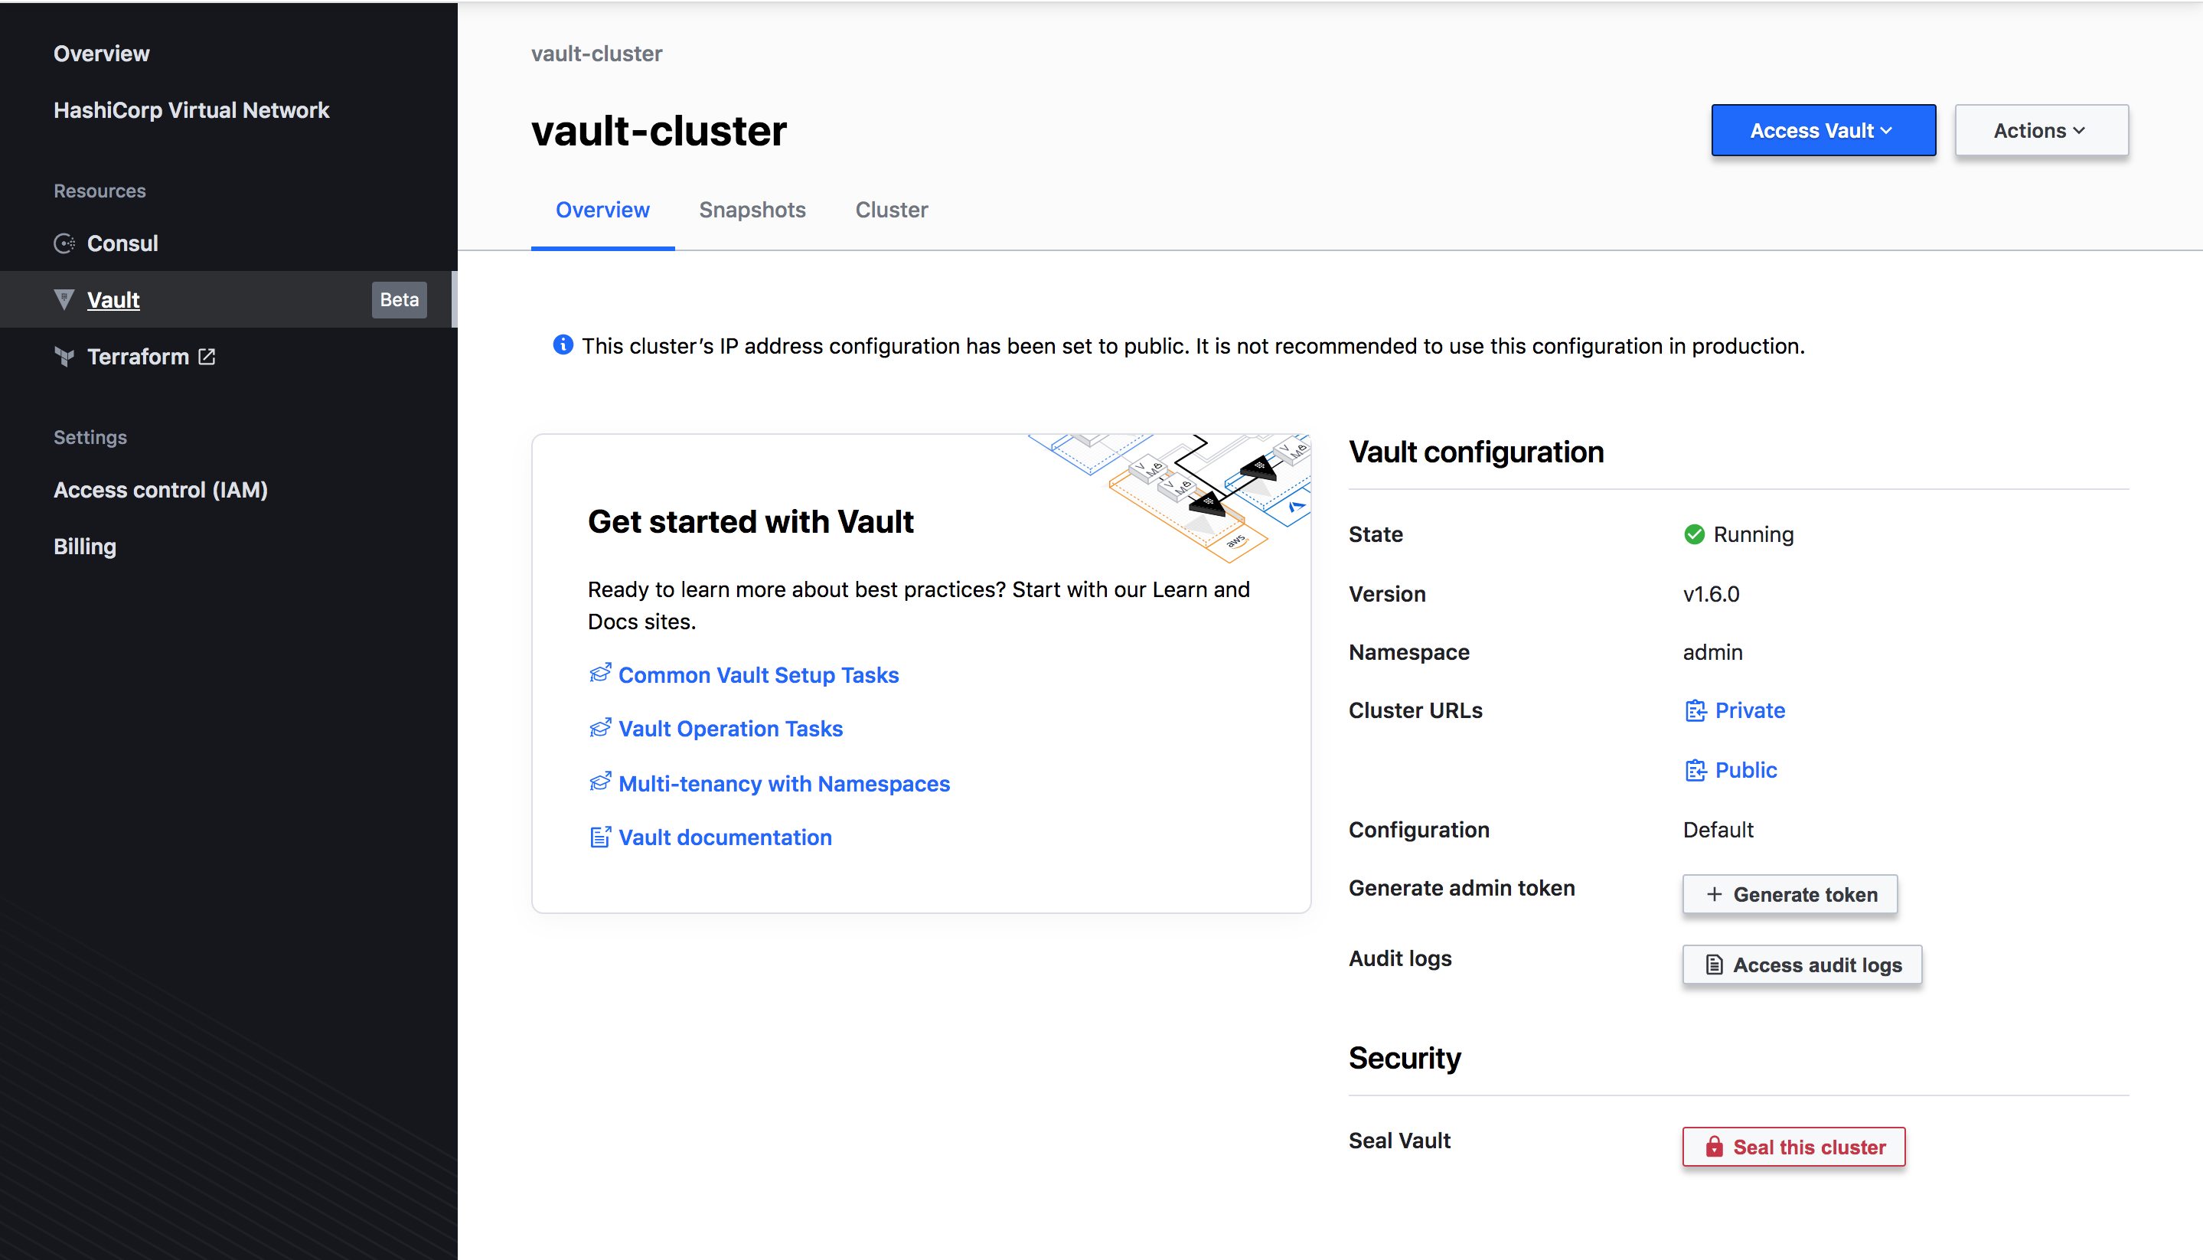Click the Seal this cluster button
2203x1260 pixels.
(x=1793, y=1147)
